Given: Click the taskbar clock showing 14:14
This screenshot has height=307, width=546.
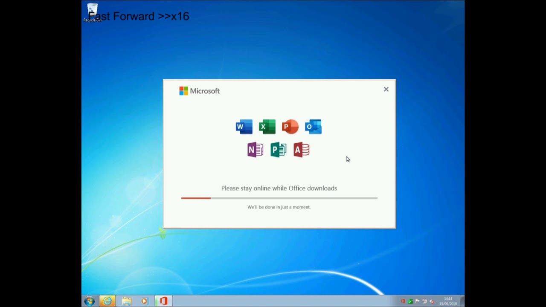Looking at the screenshot, I should (448, 301).
